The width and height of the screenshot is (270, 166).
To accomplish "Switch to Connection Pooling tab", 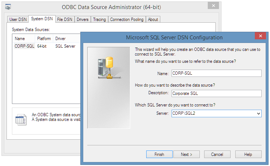I will 127,19.
